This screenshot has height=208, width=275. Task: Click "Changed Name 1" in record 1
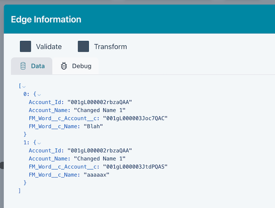(100, 159)
